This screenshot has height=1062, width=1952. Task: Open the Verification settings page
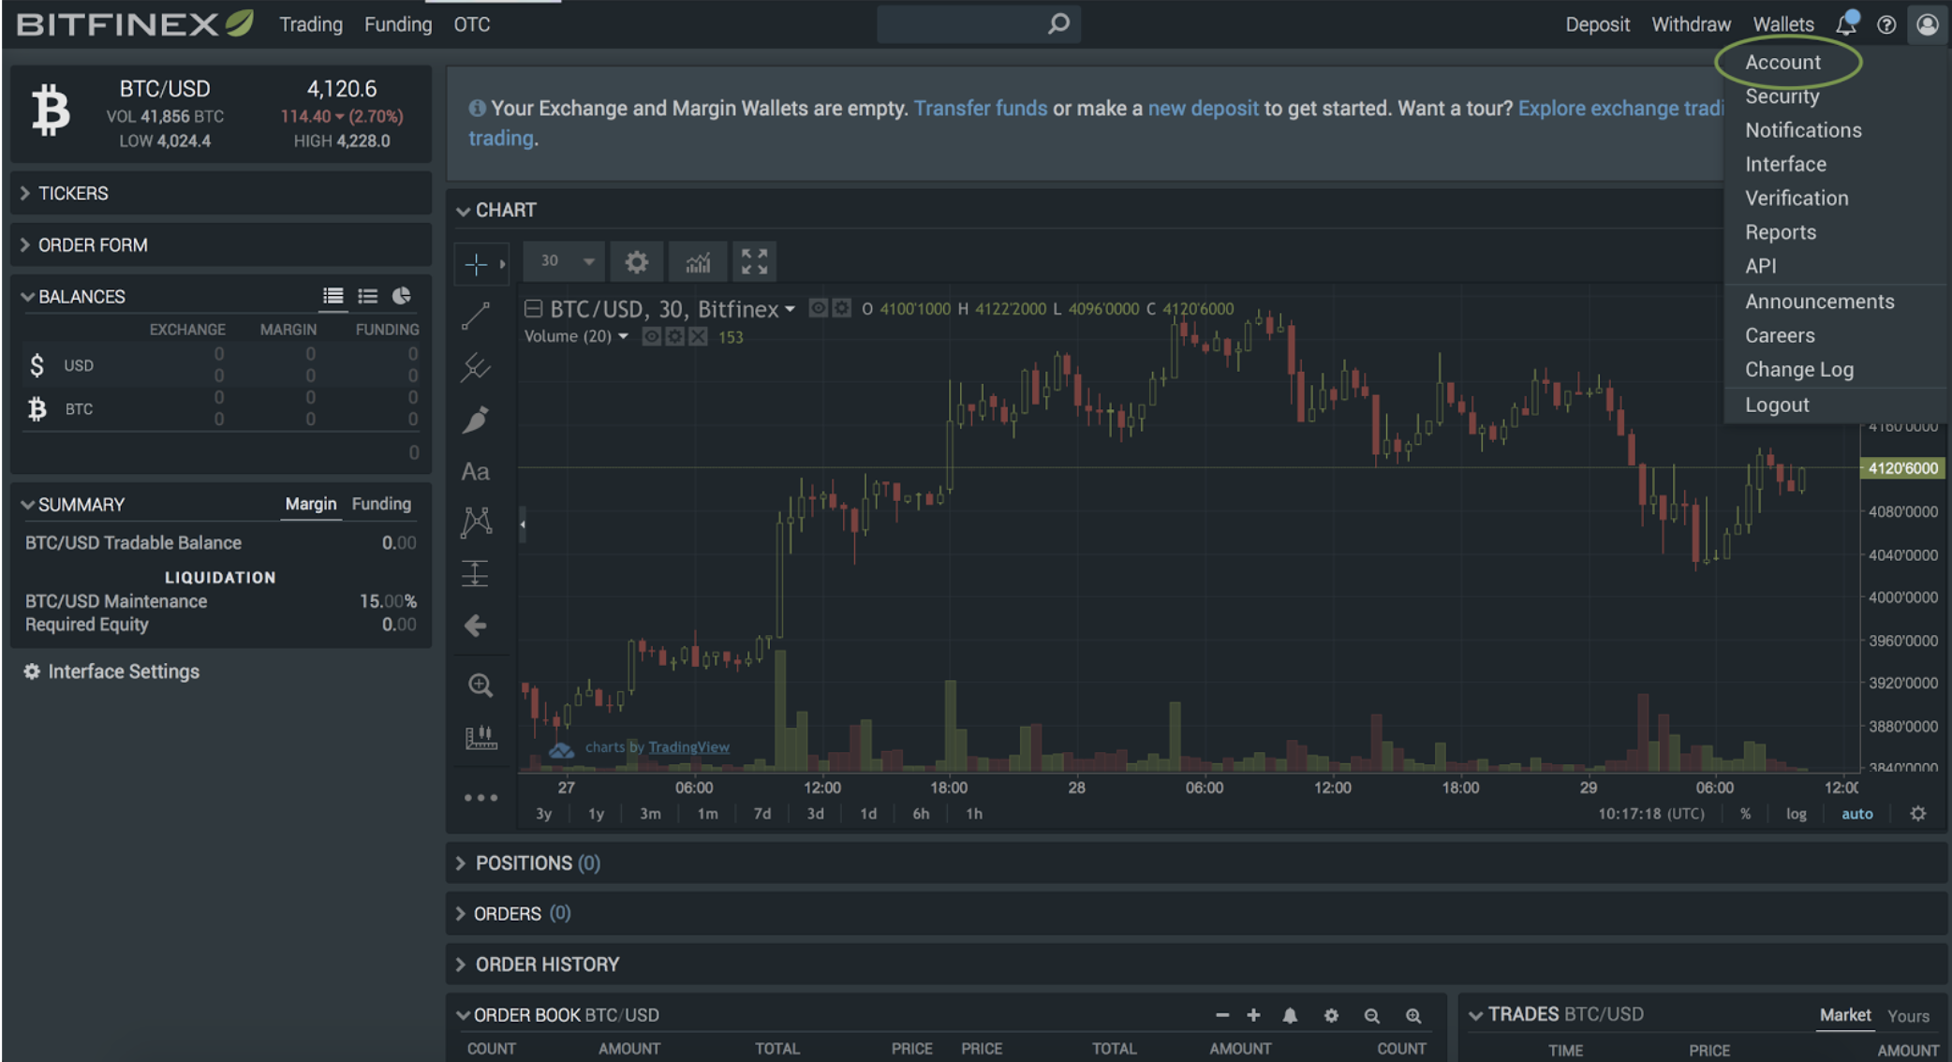click(1797, 199)
